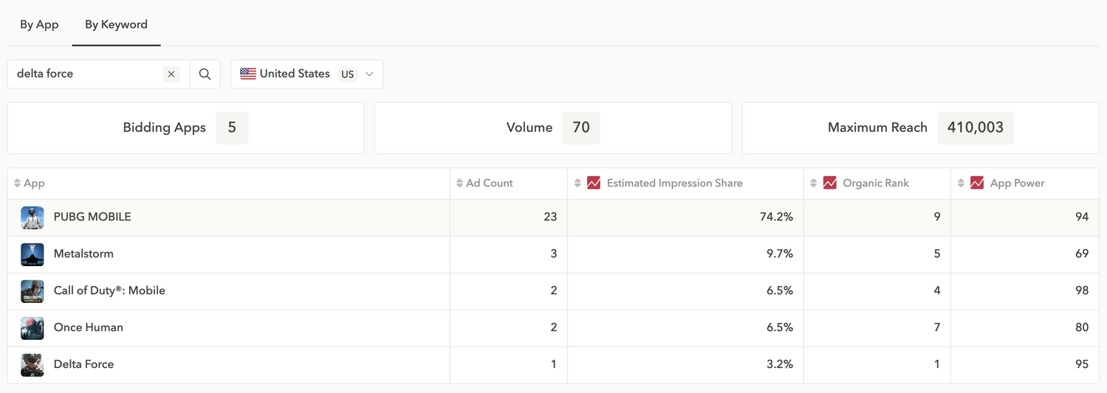Open Organic Rank chart icon
The width and height of the screenshot is (1107, 393).
[x=829, y=183]
